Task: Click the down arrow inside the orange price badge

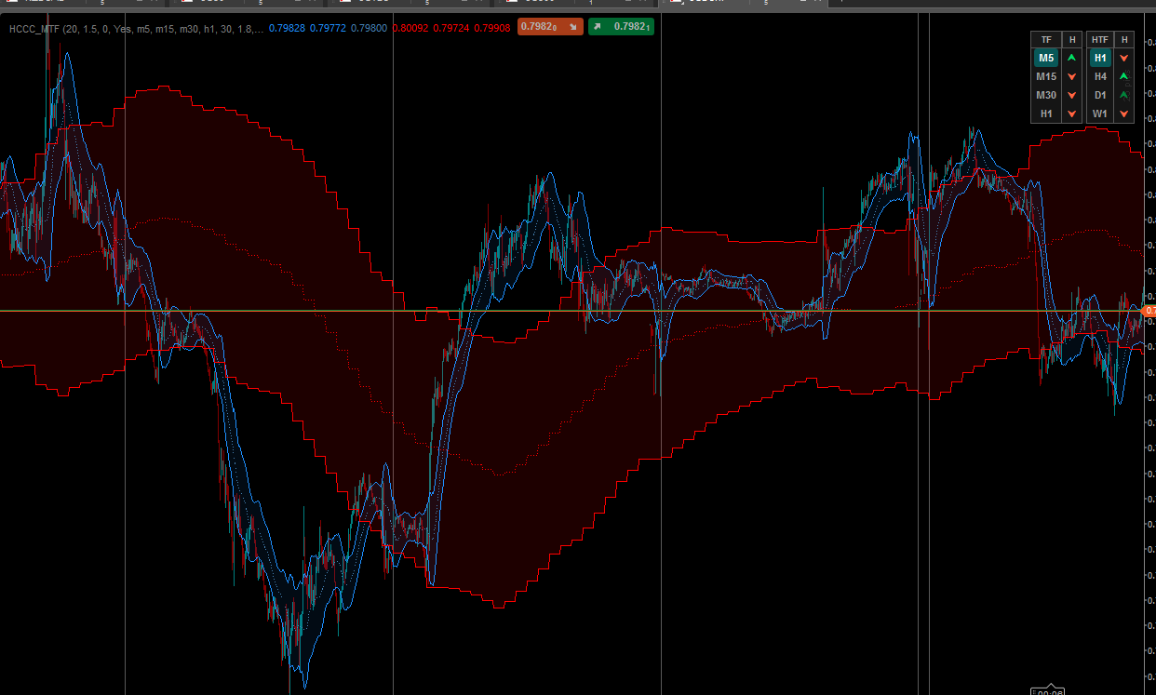Action: click(x=573, y=27)
